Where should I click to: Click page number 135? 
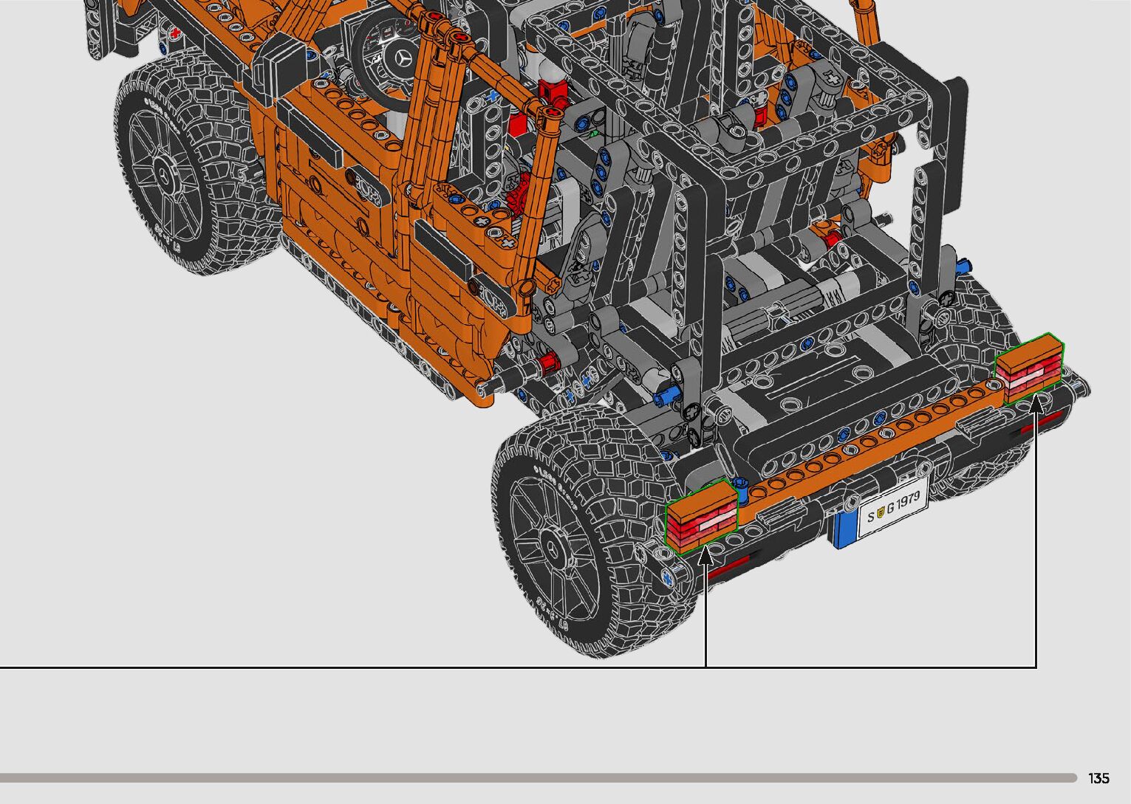1098,778
